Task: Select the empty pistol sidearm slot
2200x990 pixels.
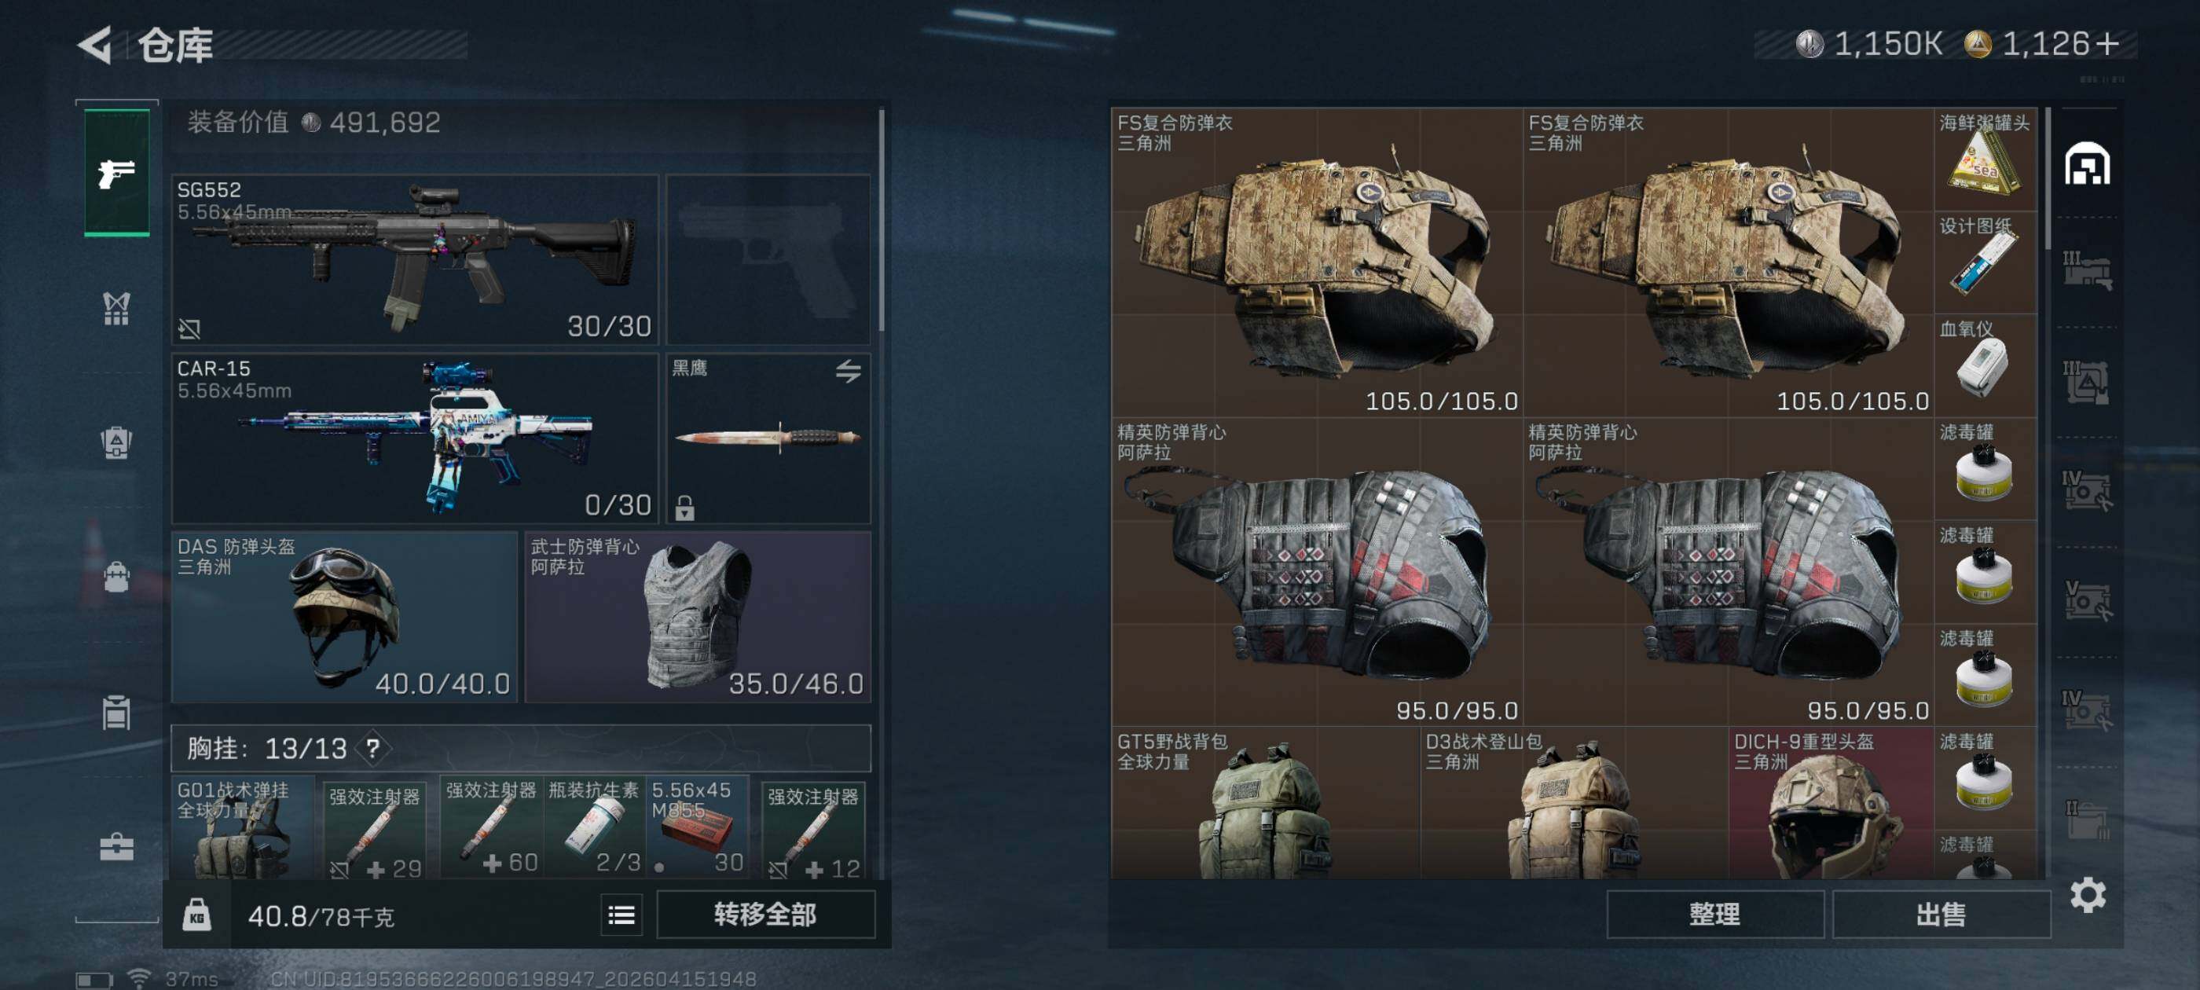Action: pos(768,259)
